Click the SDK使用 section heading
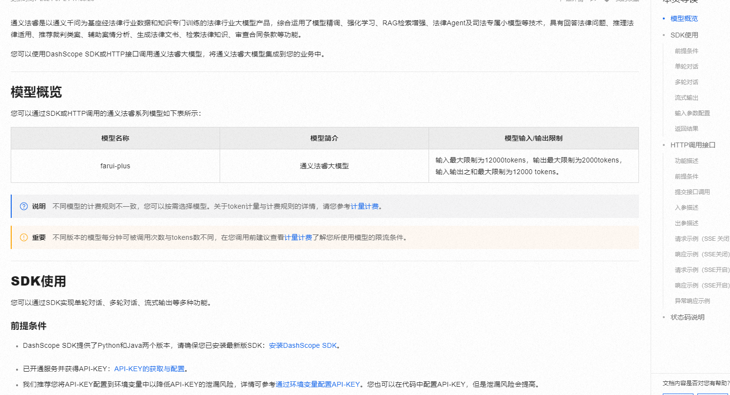Image resolution: width=730 pixels, height=395 pixels. [38, 281]
